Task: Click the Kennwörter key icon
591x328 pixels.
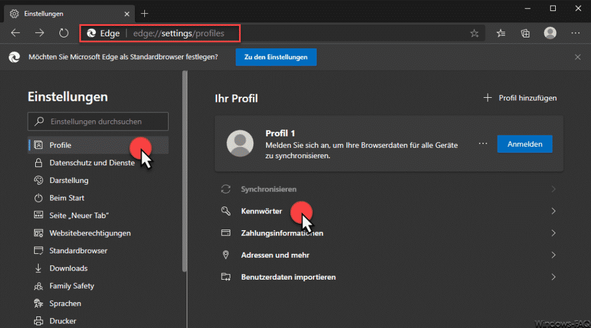Action: click(226, 211)
